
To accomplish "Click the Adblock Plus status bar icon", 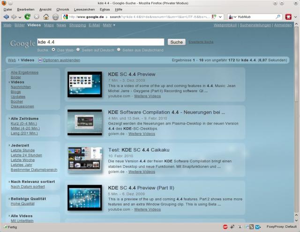I will point(225,227).
